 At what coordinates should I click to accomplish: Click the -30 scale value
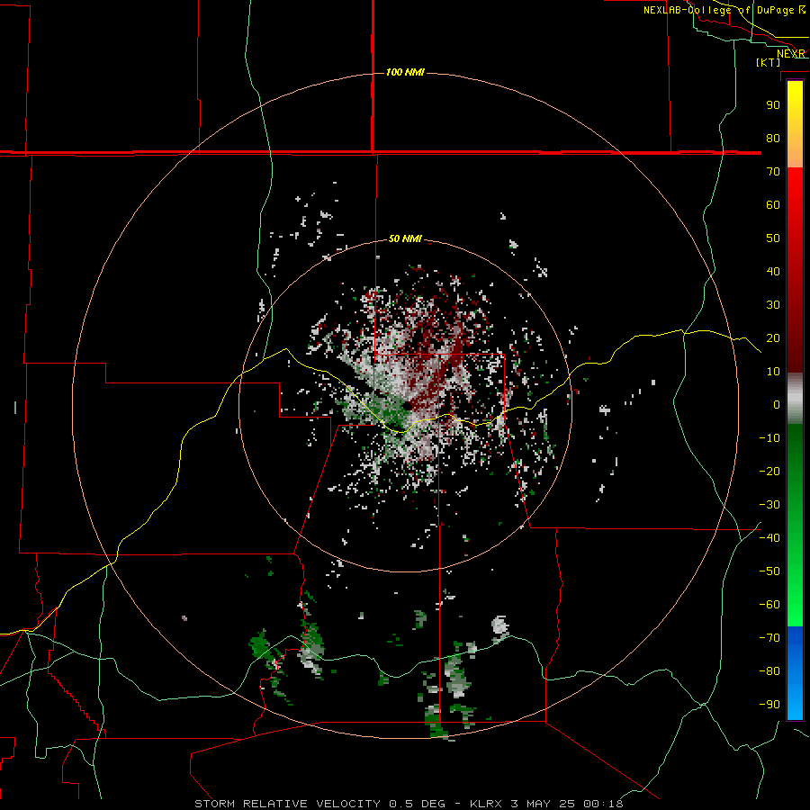pyautogui.click(x=769, y=505)
